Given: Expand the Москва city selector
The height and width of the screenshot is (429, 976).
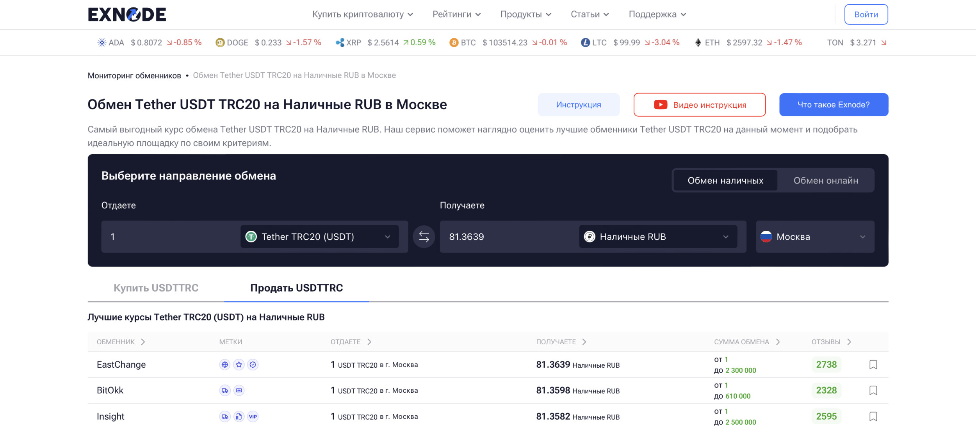Looking at the screenshot, I should coord(815,237).
